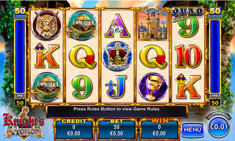Click right 50 Lines blue bar

215,57
